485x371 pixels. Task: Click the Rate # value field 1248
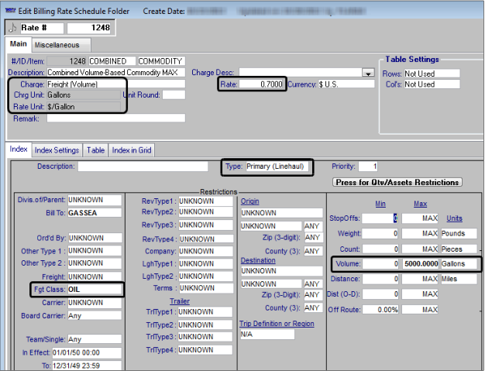(x=89, y=28)
